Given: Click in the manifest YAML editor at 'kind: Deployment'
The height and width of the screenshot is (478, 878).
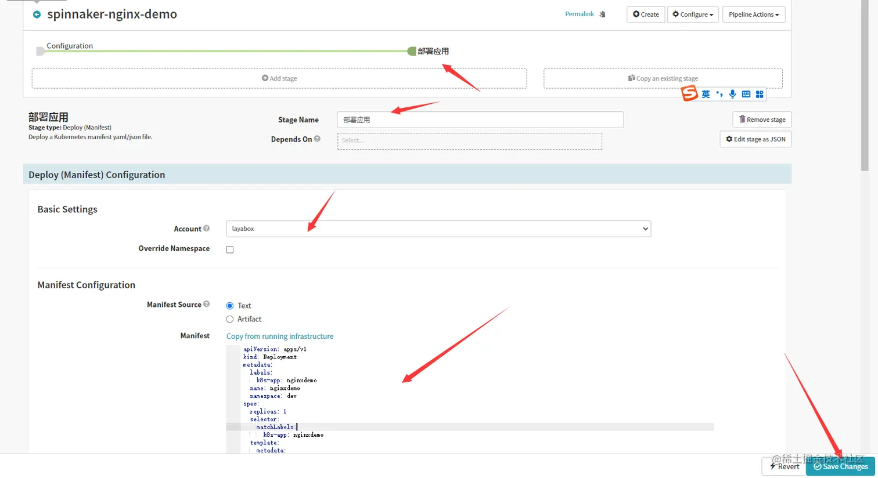Looking at the screenshot, I should [x=270, y=357].
